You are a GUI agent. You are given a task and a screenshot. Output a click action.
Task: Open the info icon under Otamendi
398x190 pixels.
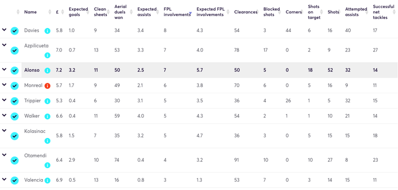click(47, 165)
